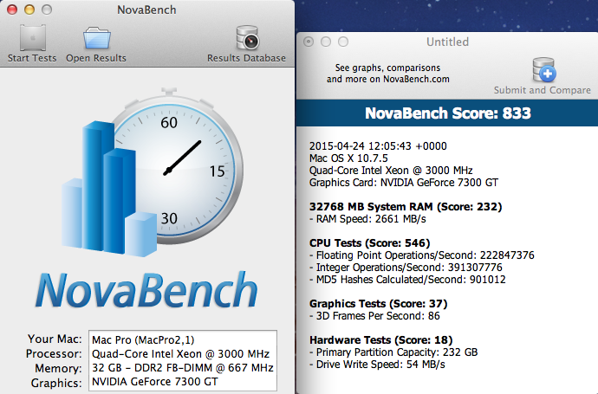Viewport: 598px width, 394px height.
Task: Close the NovaBench main window
Action: tap(12, 10)
